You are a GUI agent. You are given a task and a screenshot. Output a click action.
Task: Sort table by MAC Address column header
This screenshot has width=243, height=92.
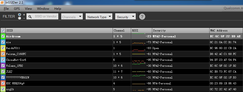coord(226,30)
